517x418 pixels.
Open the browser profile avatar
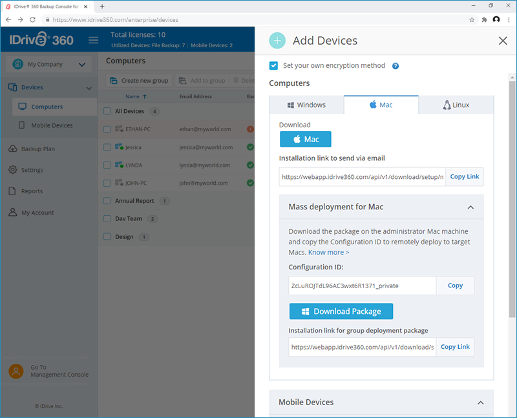click(496, 20)
